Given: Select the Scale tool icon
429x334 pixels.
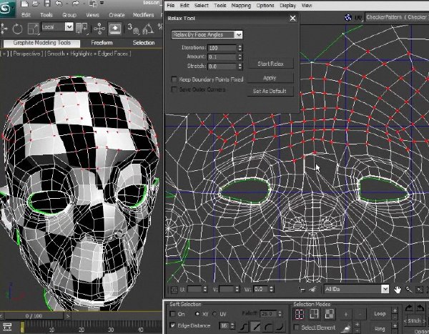Looking at the screenshot, I should point(34,29).
